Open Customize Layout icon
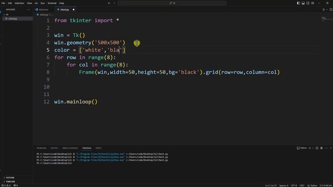 coord(313,3)
